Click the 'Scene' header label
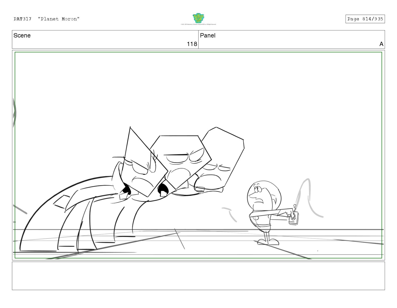Viewport: 397px width, 308px height. (x=22, y=35)
